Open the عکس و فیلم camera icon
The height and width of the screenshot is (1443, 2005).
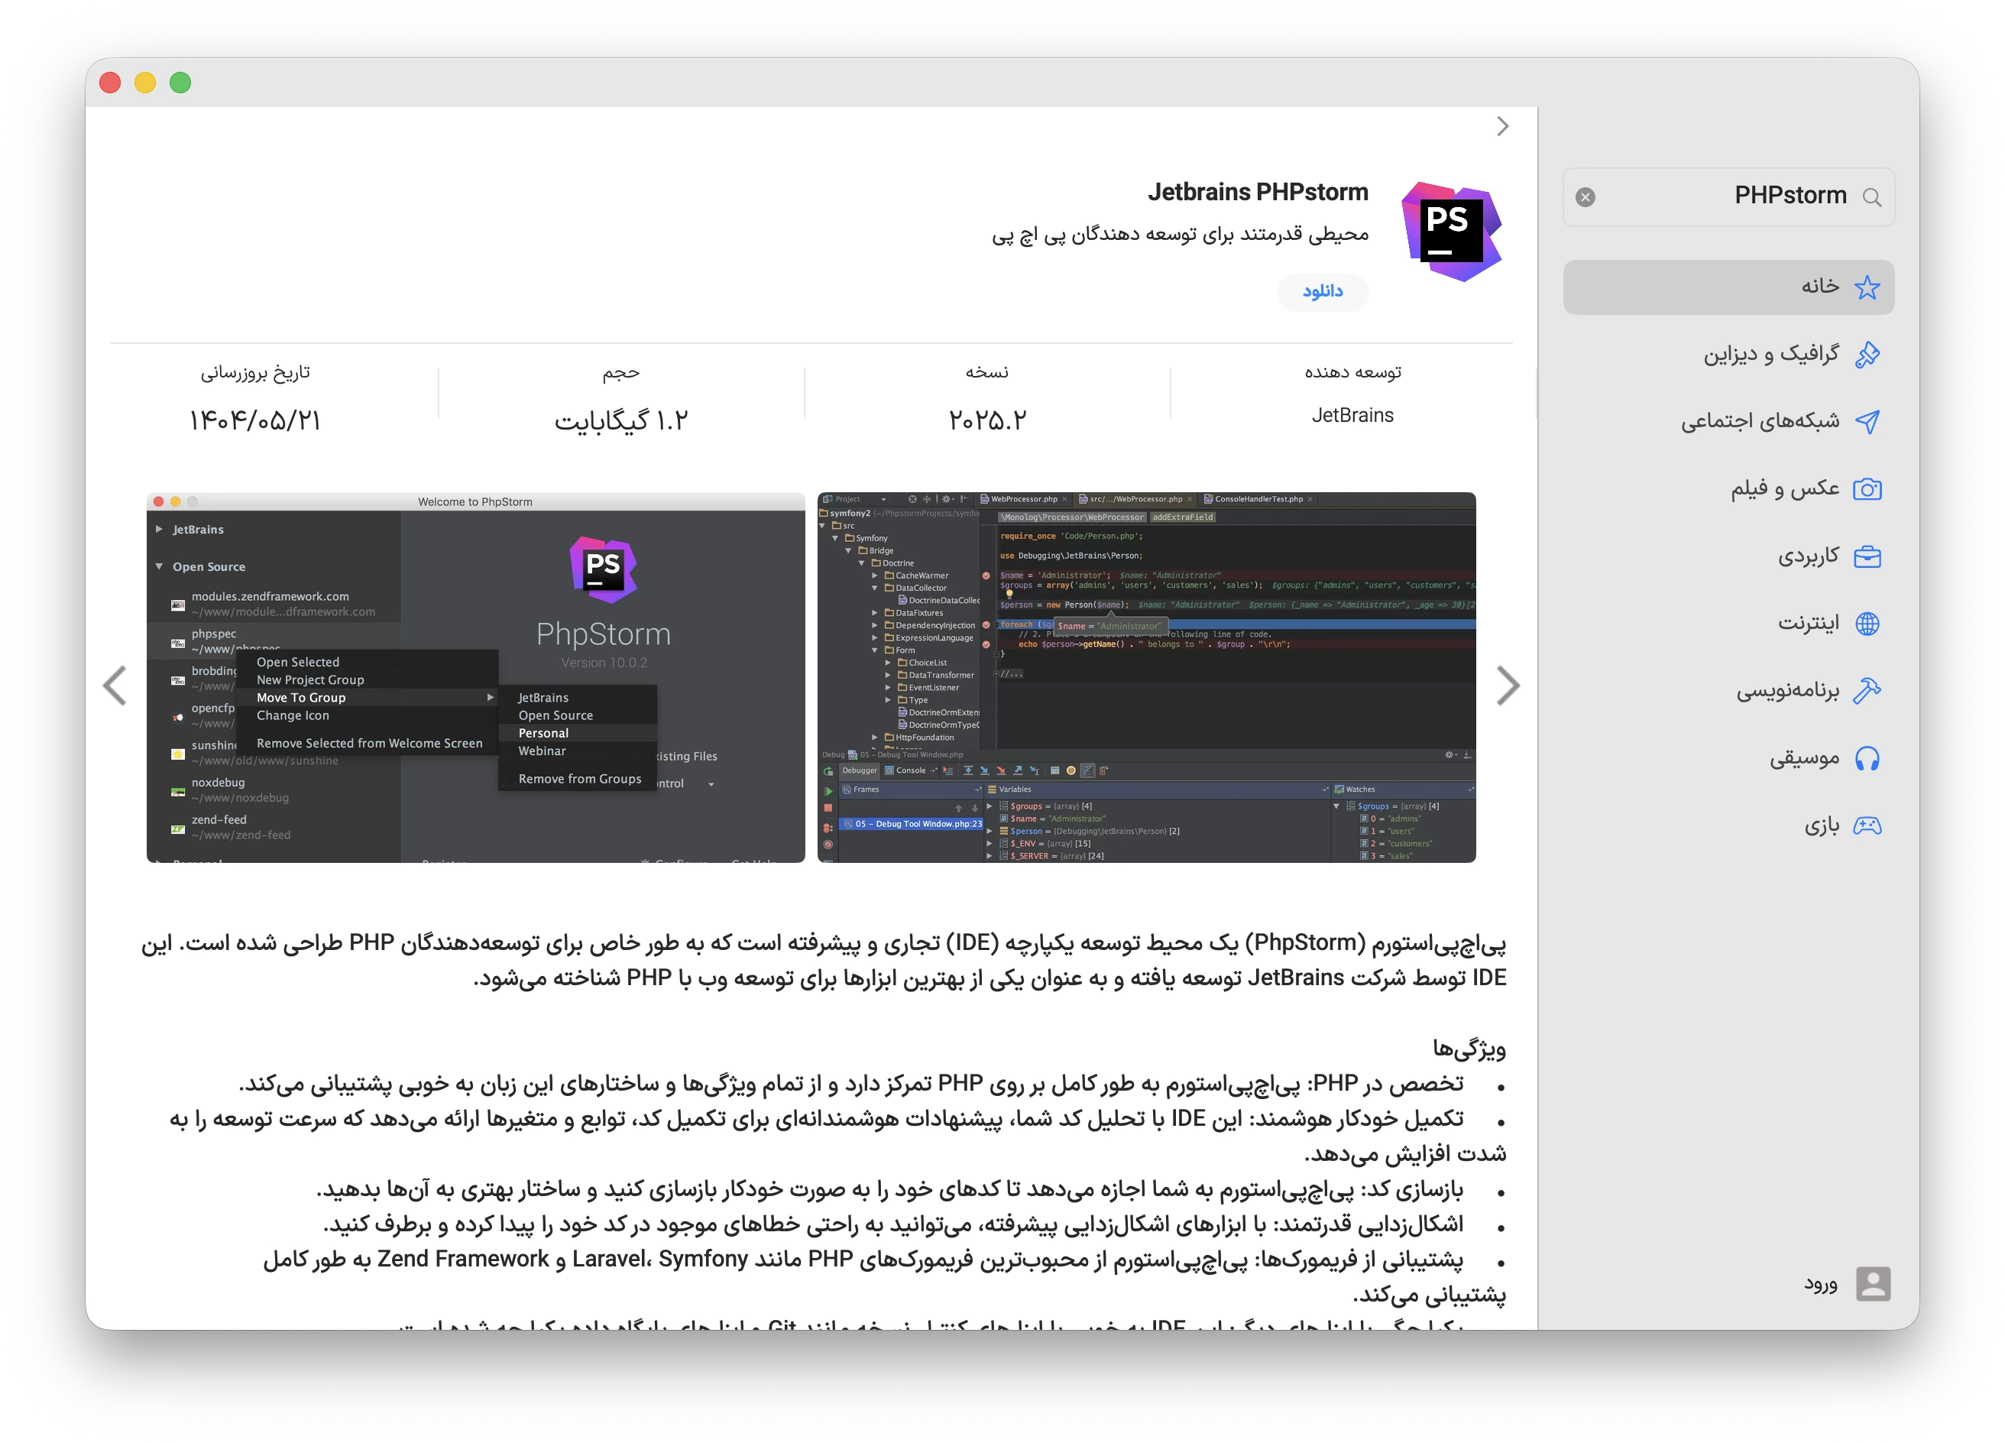[1868, 489]
